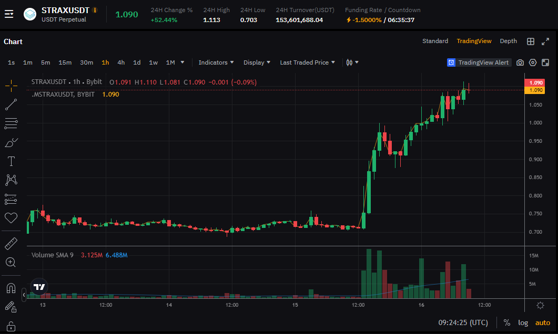
Task: Select the 30m timeframe
Action: pyautogui.click(x=86, y=62)
